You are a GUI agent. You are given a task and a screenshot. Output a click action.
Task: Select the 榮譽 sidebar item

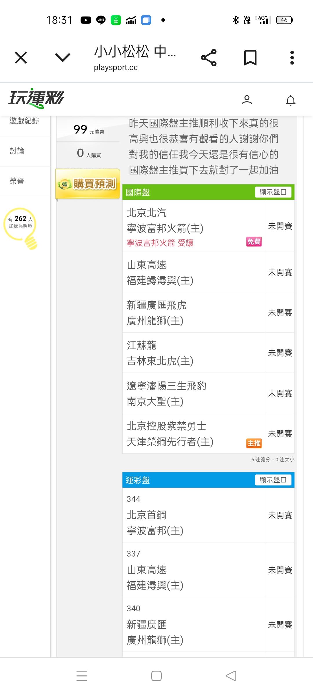click(x=17, y=181)
